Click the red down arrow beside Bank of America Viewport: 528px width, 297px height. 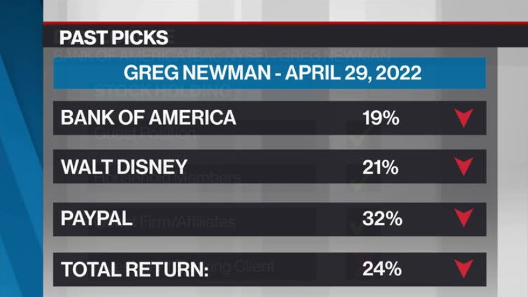pos(463,118)
